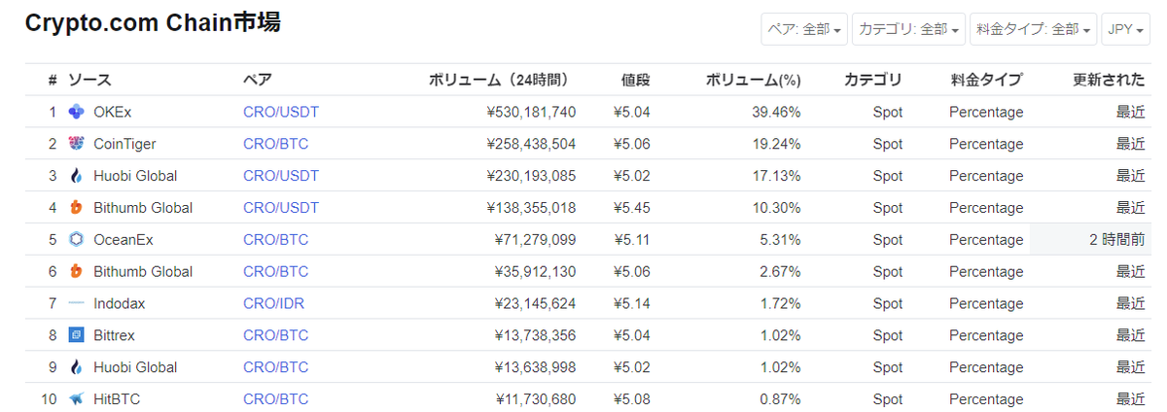Screen dimensions: 1167x412
Task: Click the 0.87% volume share cell
Action: (781, 399)
